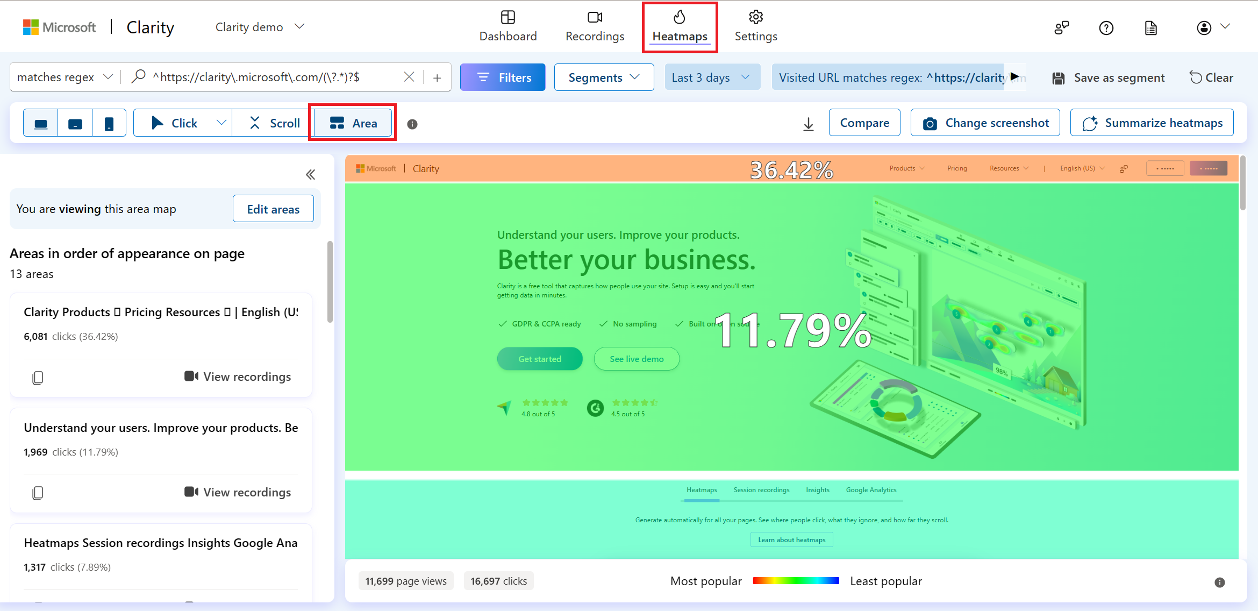1258x611 pixels.
Task: Click Pricing in screenshot header
Action: [x=957, y=168]
